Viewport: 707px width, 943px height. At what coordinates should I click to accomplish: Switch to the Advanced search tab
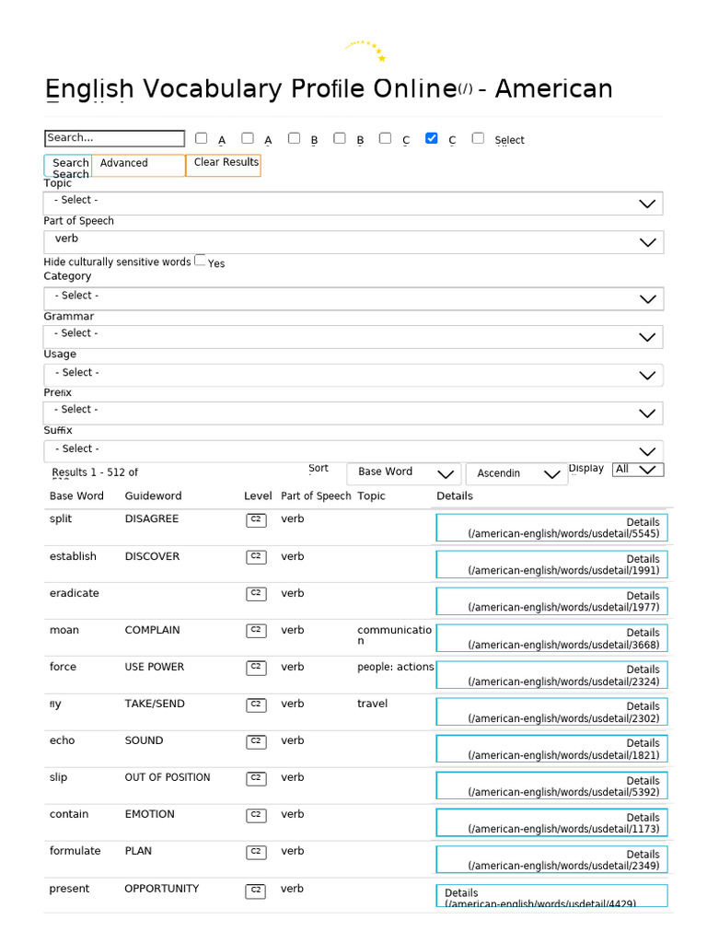click(138, 166)
